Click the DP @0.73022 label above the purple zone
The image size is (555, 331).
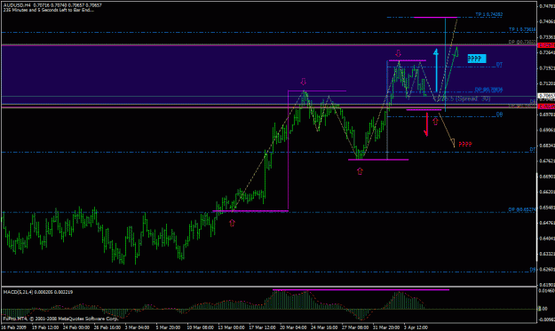point(522,42)
